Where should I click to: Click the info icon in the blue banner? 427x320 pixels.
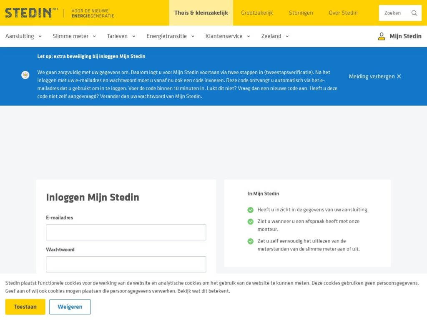25,75
